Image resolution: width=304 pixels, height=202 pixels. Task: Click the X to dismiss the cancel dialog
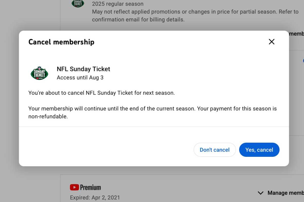pos(271,42)
